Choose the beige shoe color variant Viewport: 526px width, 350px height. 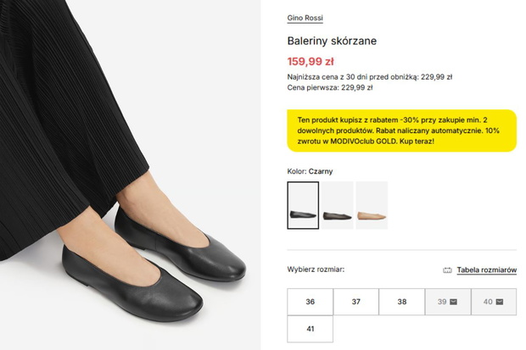tap(372, 205)
